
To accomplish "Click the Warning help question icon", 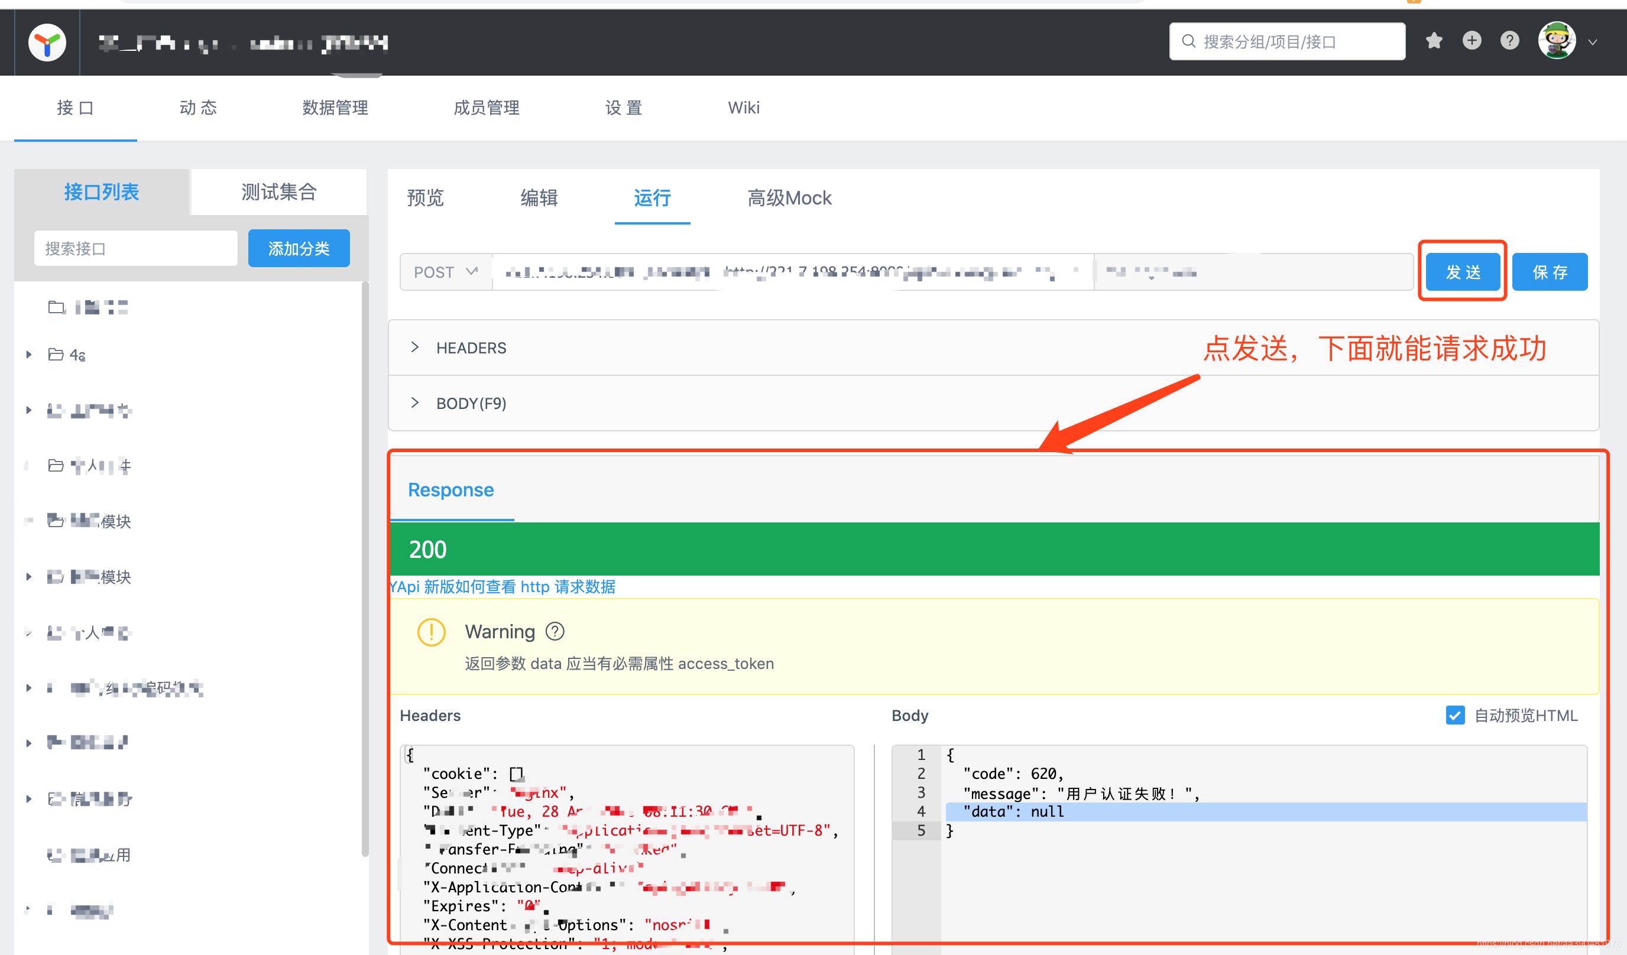I will (x=555, y=631).
